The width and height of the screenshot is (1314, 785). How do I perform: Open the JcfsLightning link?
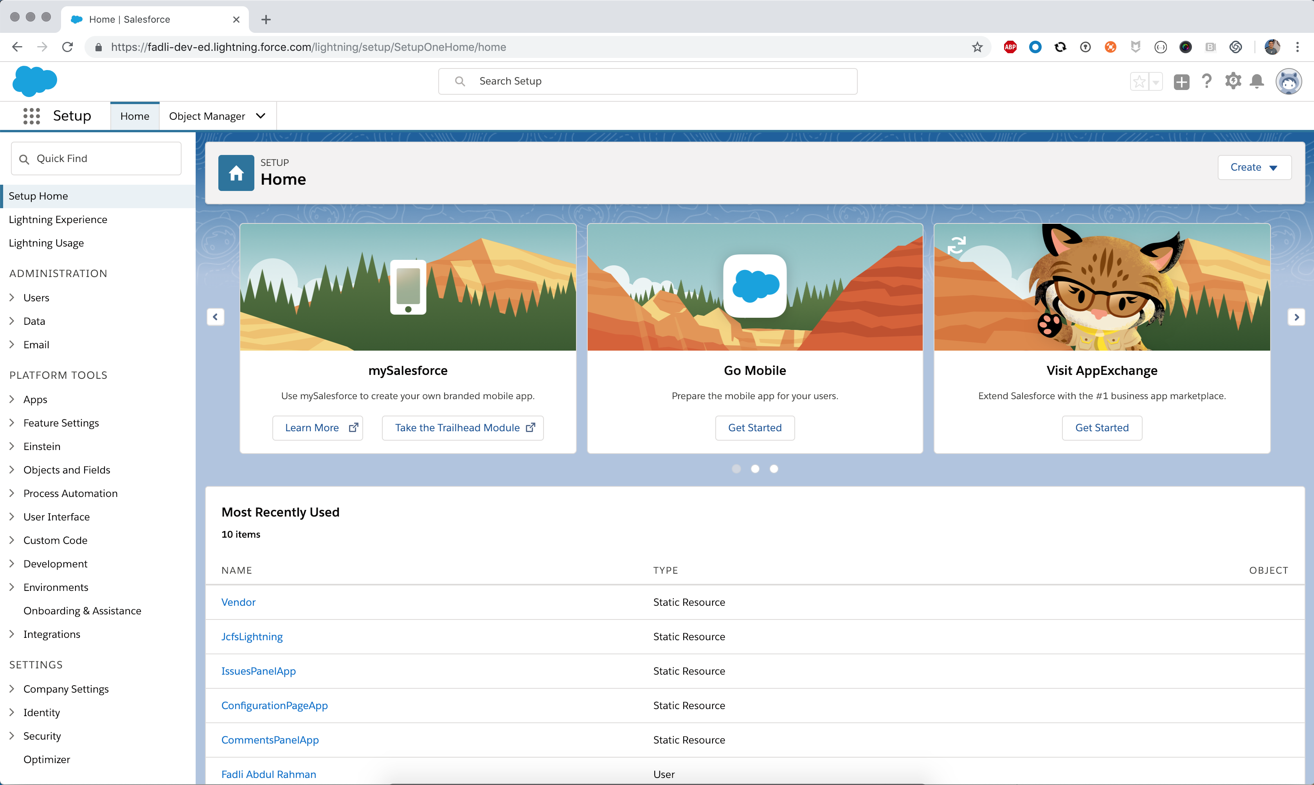pyautogui.click(x=252, y=636)
